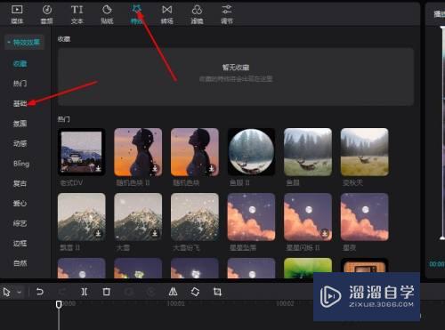445x330 pixels.
Task: Open the 文本 text tab
Action: [x=77, y=14]
